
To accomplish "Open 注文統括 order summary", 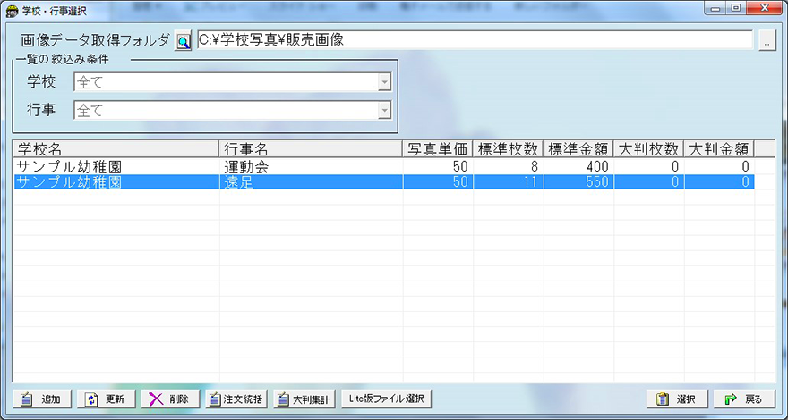I will (x=236, y=399).
